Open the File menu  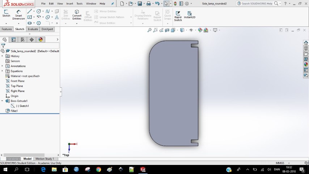pyautogui.click(x=43, y=4)
